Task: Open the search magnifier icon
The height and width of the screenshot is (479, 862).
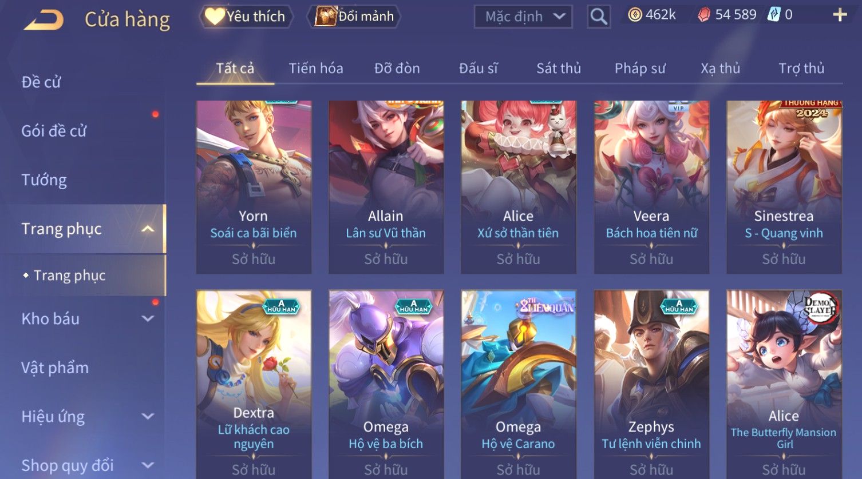Action: point(599,17)
